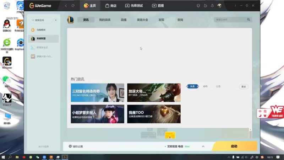The width and height of the screenshot is (284, 160).
Task: Go back with the left arrow
Action: [66, 6]
